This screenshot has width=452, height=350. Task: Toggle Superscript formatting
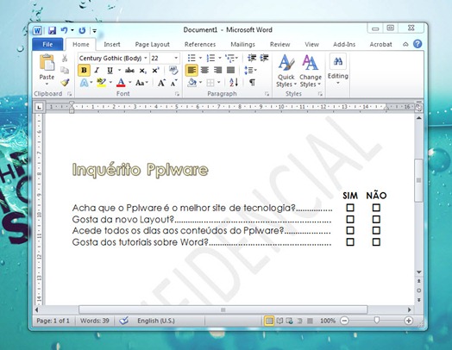click(x=155, y=71)
